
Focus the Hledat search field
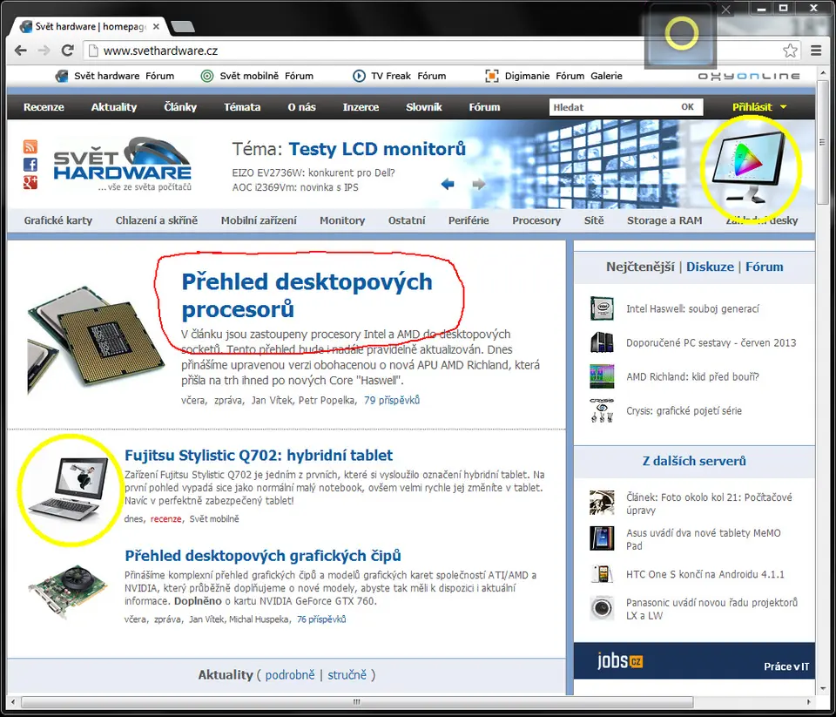[613, 106]
